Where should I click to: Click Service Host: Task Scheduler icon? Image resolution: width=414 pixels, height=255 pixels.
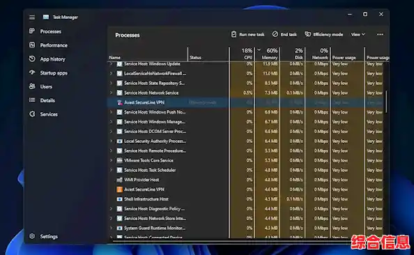[120, 170]
